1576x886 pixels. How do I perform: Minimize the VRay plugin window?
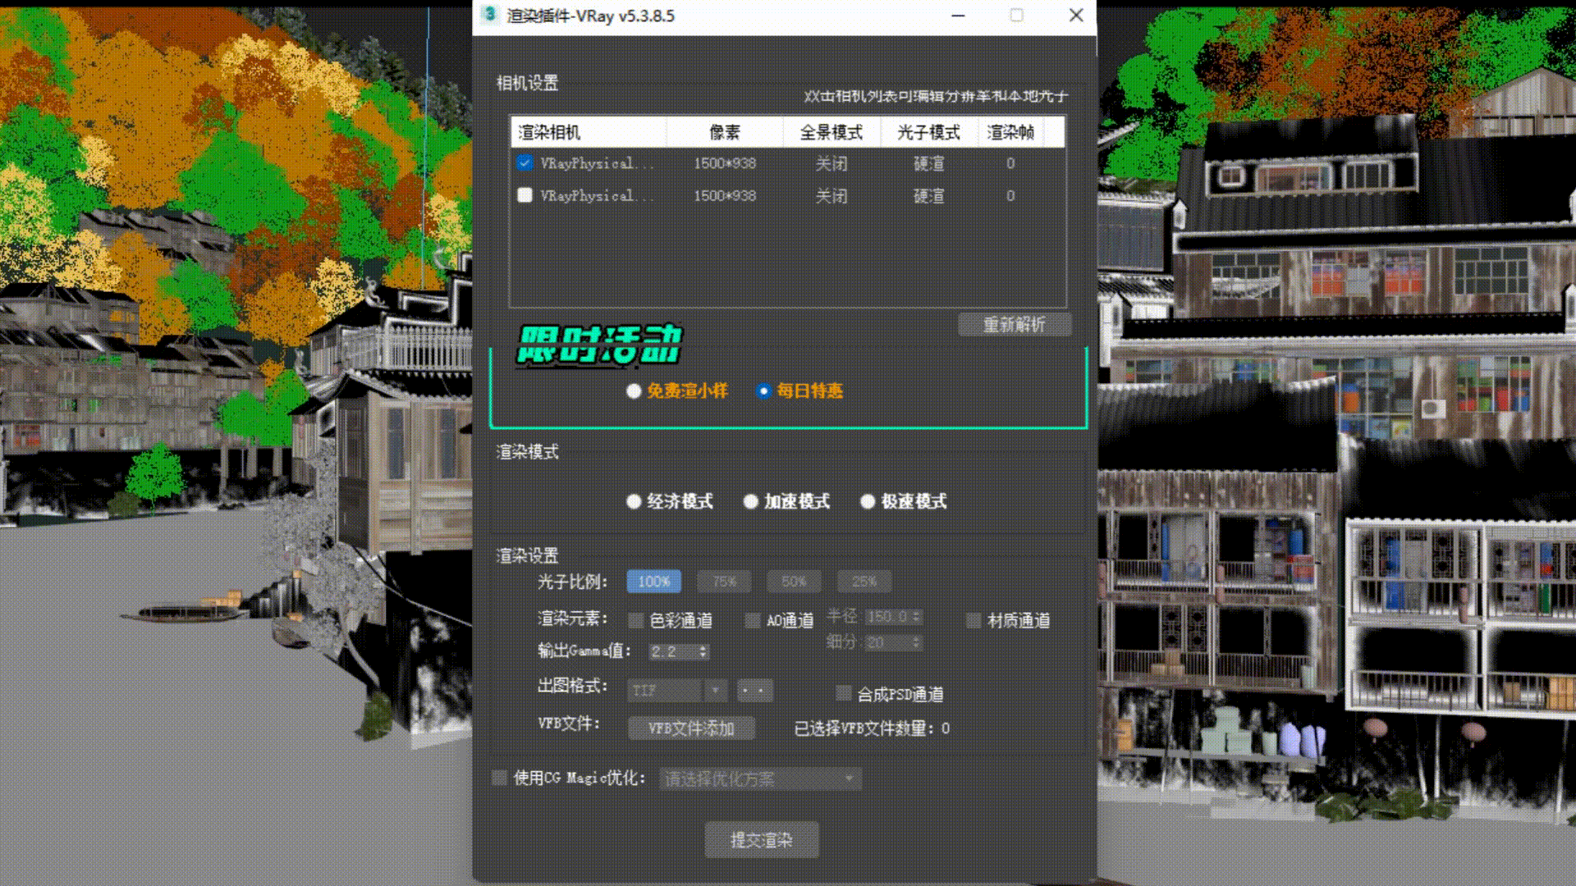[x=958, y=15]
